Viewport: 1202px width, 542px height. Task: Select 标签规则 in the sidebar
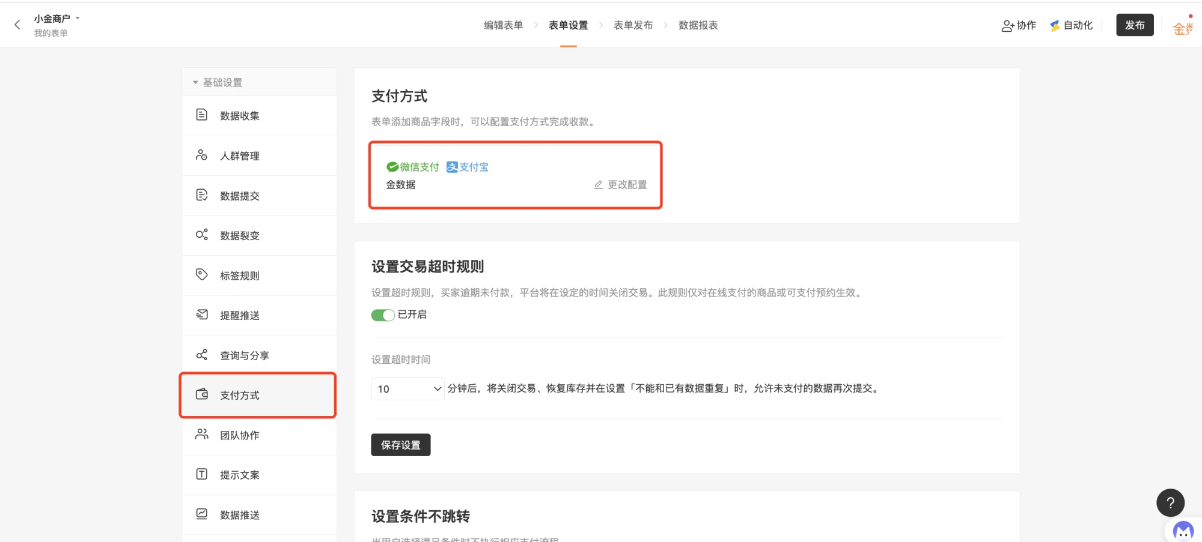tap(240, 276)
